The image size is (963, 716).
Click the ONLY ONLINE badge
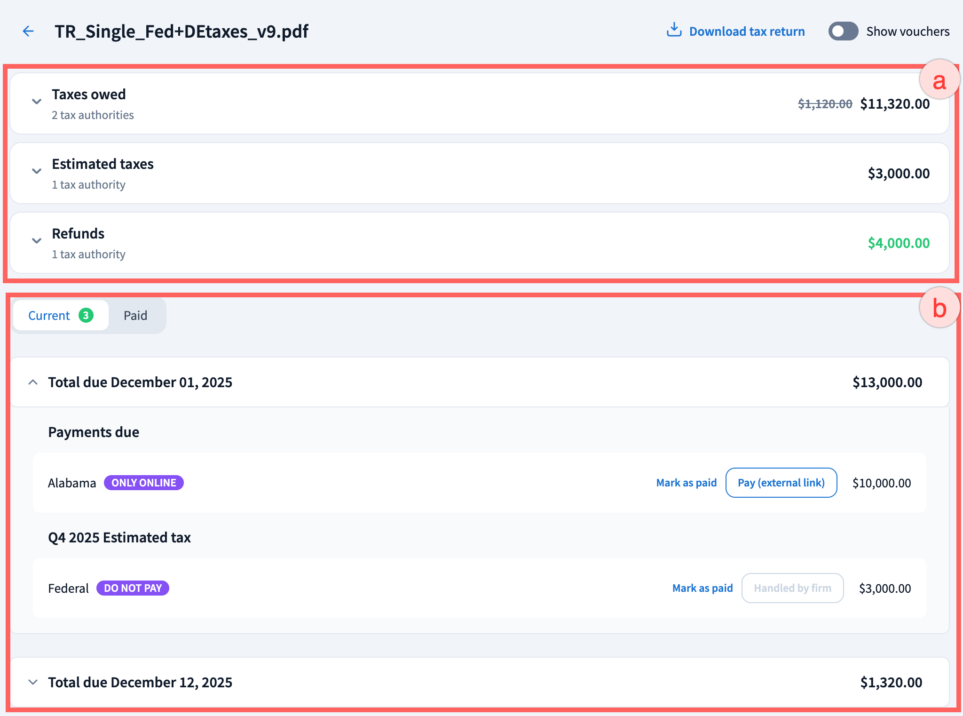pyautogui.click(x=144, y=483)
